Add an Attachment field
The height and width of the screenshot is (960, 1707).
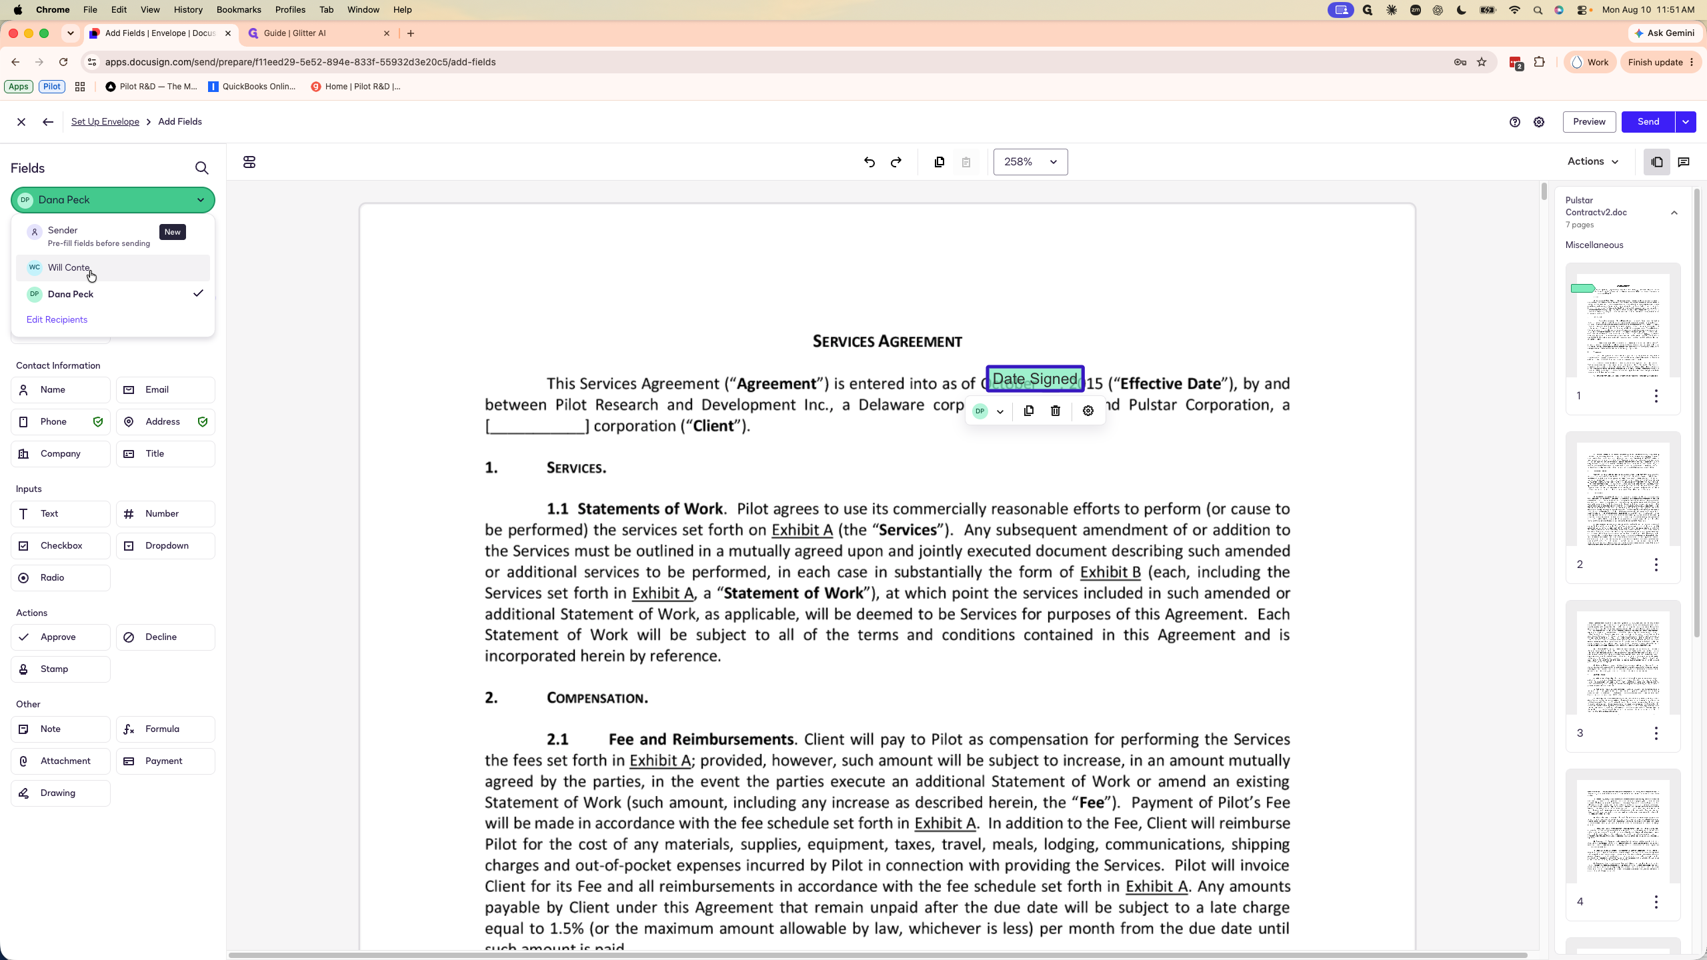tap(61, 761)
